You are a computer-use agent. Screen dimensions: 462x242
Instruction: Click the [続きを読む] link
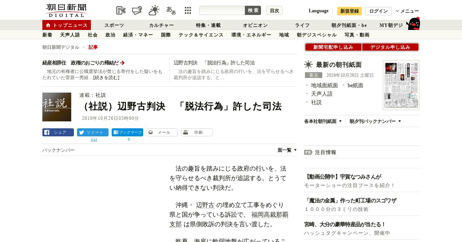pos(106,78)
